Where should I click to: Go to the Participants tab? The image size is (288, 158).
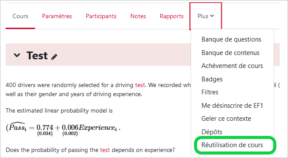101,16
